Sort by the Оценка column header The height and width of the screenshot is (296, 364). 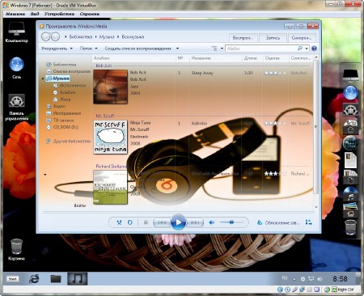(276, 58)
